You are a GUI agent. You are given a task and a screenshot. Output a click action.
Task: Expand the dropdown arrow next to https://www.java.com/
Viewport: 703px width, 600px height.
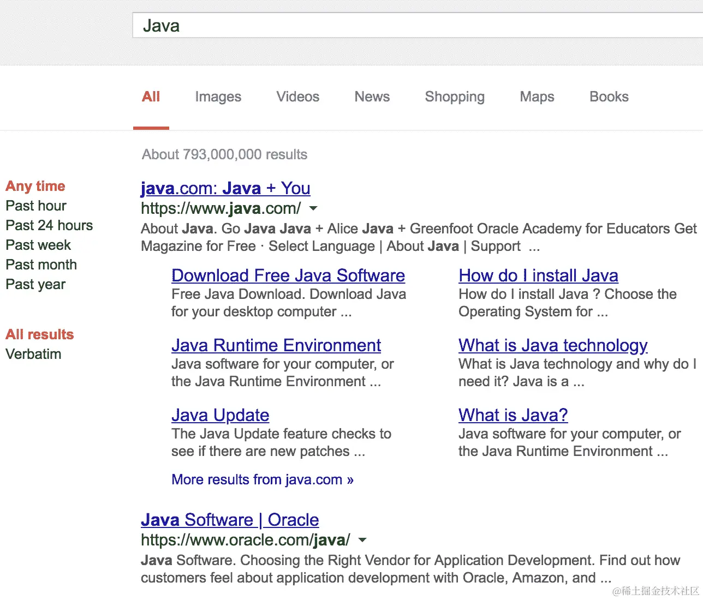click(313, 208)
